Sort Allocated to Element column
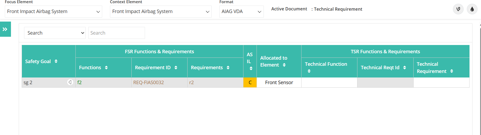The width and height of the screenshot is (481, 135). 284,65
